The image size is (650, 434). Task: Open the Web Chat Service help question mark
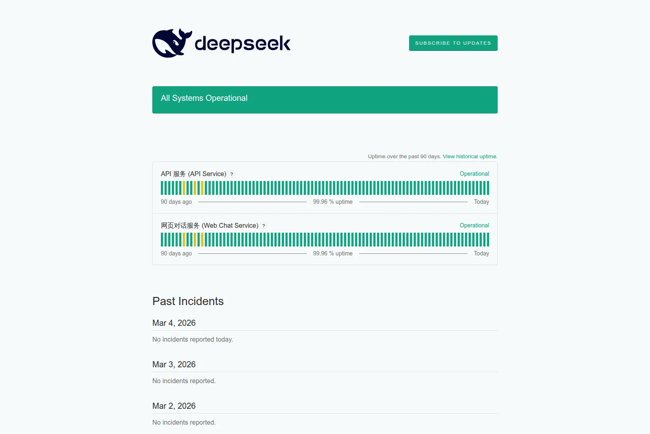pos(264,225)
